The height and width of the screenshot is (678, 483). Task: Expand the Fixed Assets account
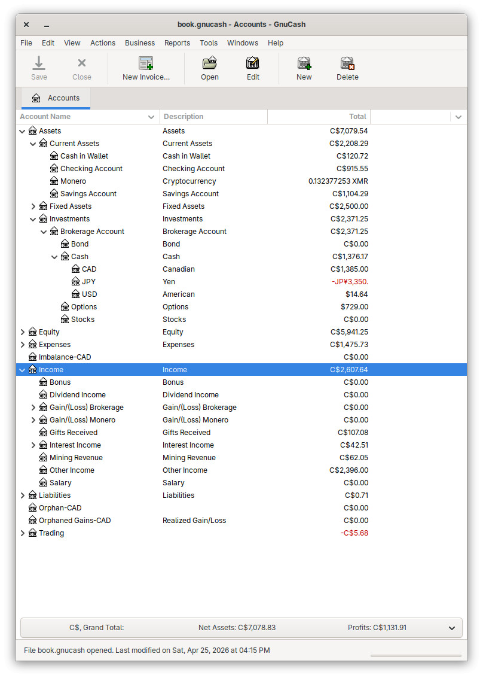[x=33, y=206]
